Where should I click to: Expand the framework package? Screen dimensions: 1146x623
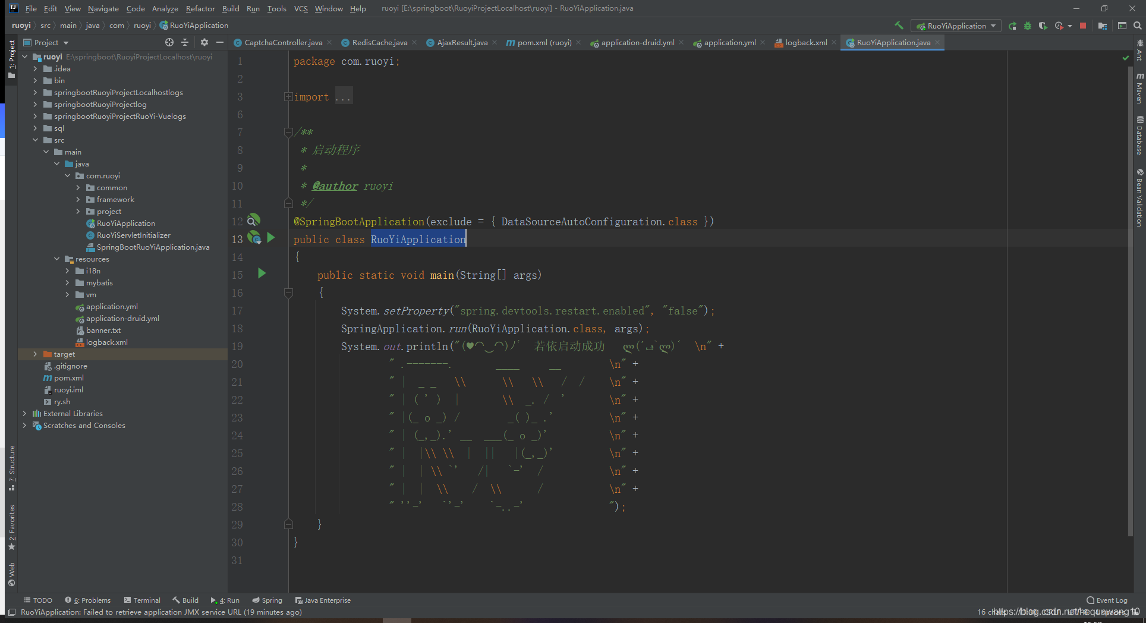click(78, 199)
